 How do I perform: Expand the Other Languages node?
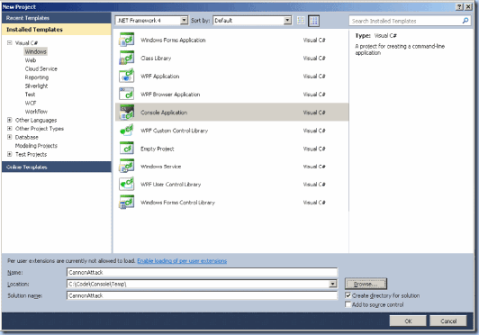pyautogui.click(x=10, y=120)
